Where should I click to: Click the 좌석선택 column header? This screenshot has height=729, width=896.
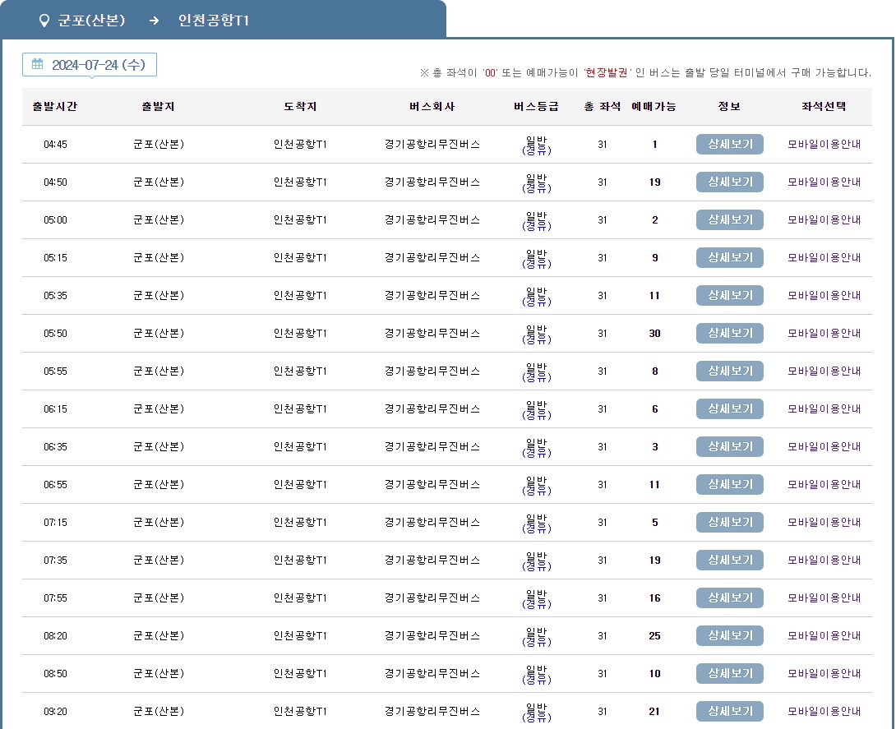pyautogui.click(x=824, y=106)
